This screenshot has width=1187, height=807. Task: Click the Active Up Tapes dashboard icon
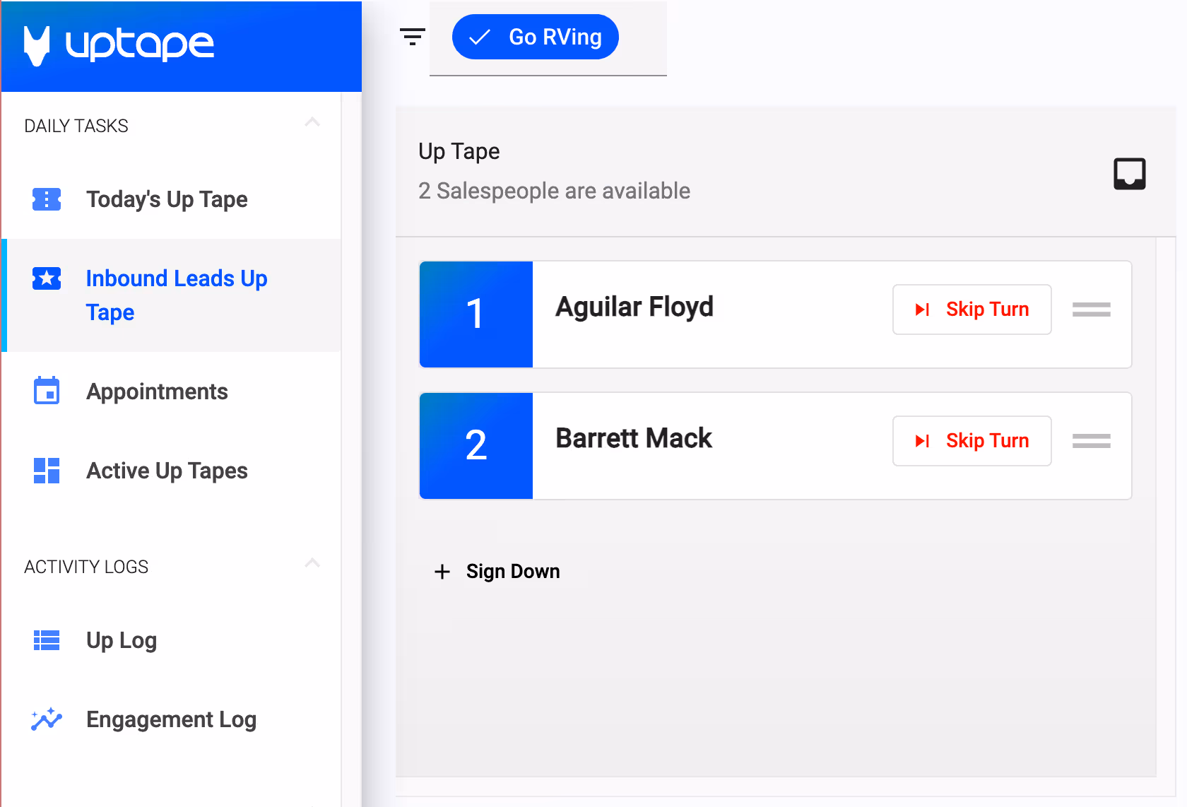click(x=47, y=471)
